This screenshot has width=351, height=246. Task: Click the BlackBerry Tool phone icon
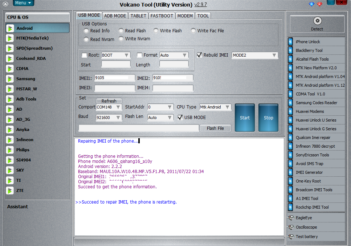[x=290, y=50]
